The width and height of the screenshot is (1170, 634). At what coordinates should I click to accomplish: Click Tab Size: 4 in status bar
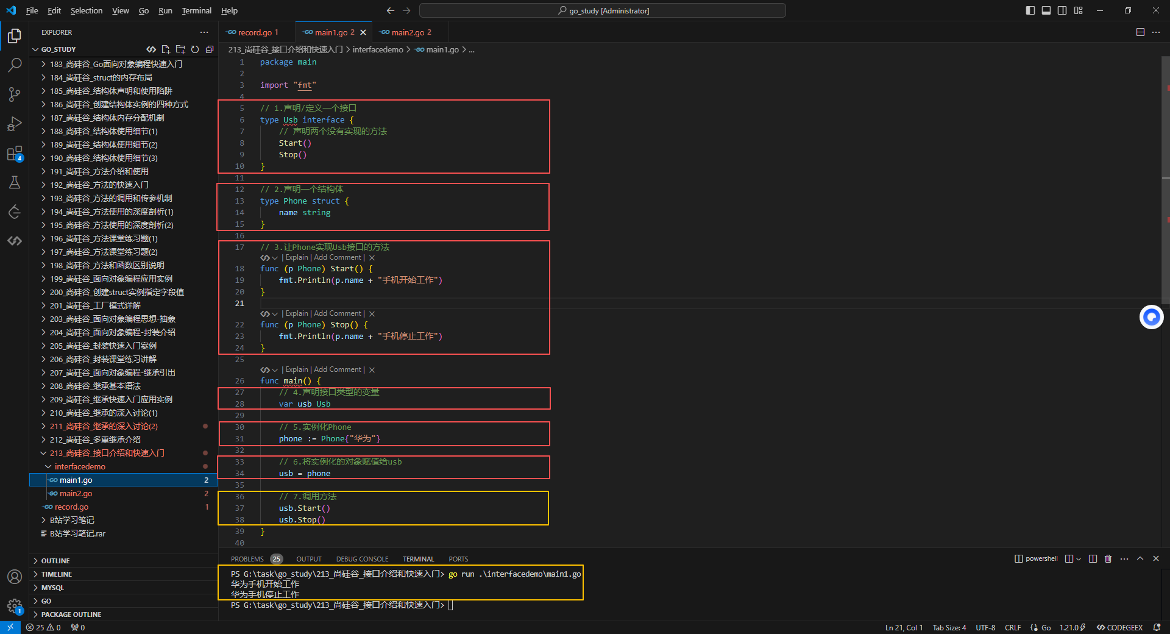point(949,627)
